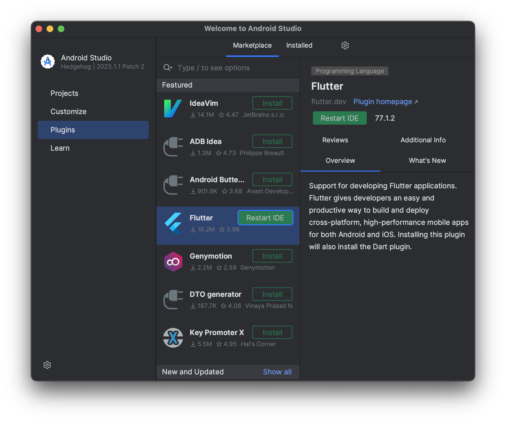Click Show all for New and Updated
Viewport: 506px width, 422px height.
point(277,372)
